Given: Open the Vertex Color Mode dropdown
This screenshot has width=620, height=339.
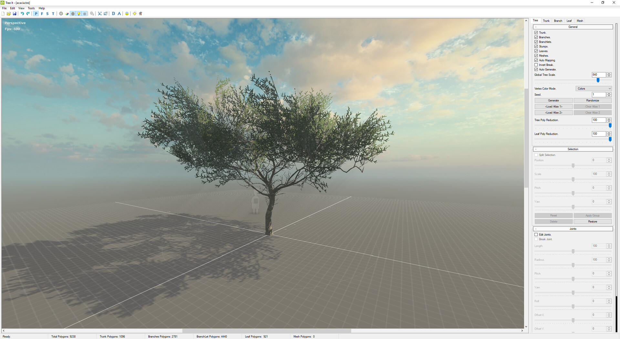Looking at the screenshot, I should (594, 88).
